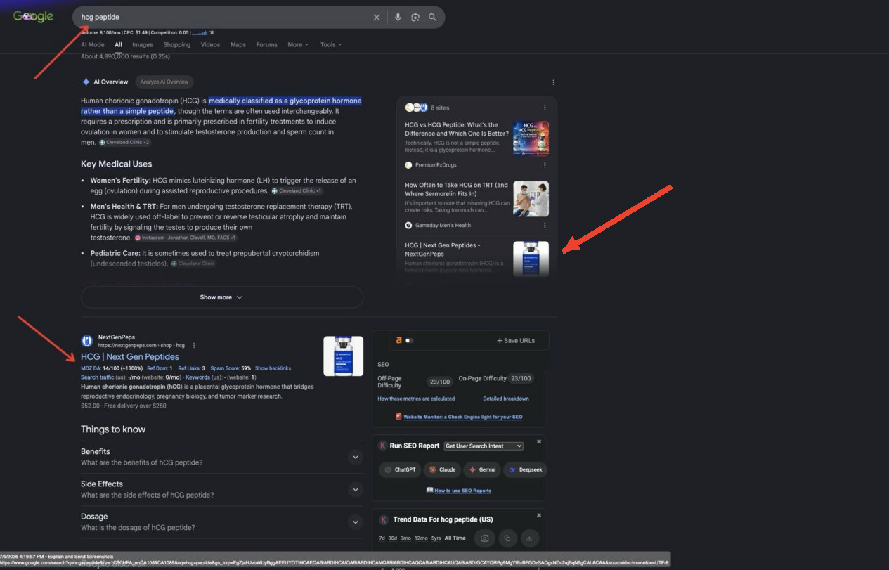Open How to use SEO Reports link
The height and width of the screenshot is (570, 889).
[462, 491]
